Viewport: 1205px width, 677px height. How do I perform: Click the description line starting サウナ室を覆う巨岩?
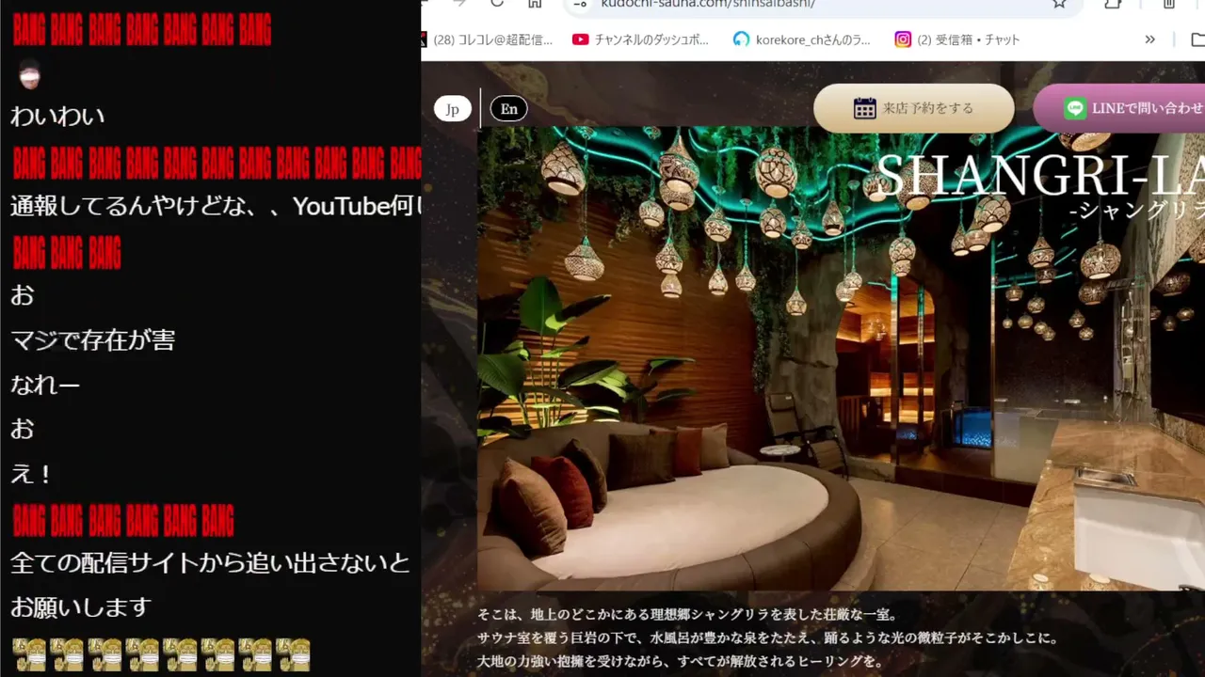(767, 638)
